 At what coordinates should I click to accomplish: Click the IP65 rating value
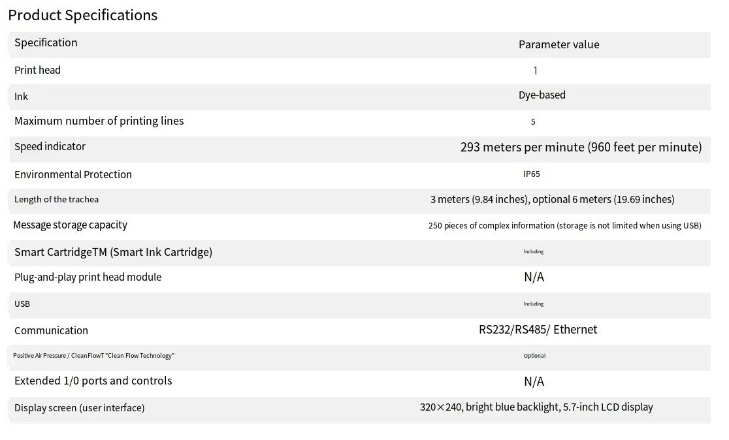[531, 174]
